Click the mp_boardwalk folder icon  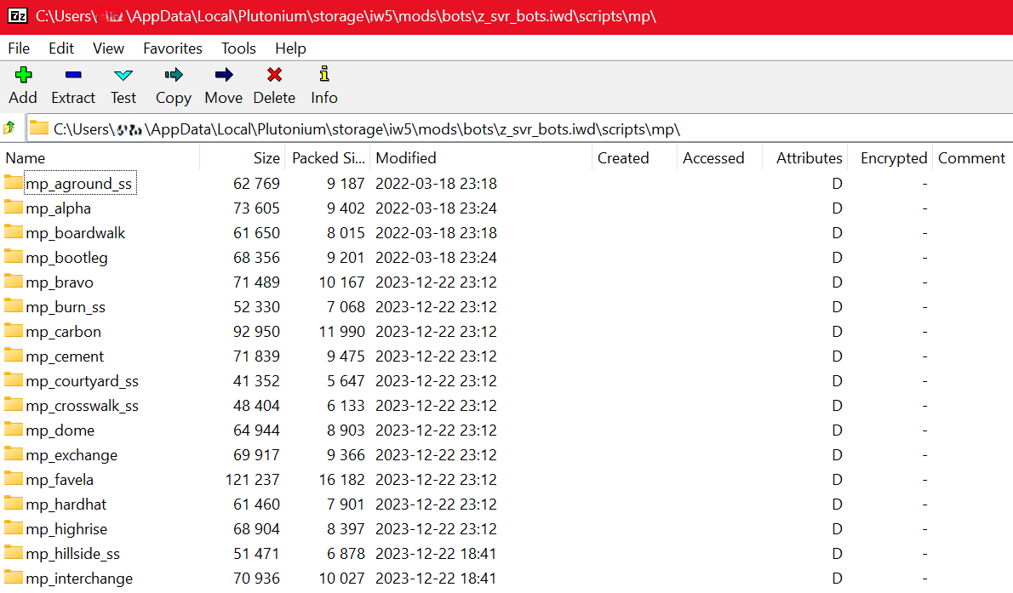point(14,231)
